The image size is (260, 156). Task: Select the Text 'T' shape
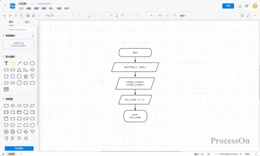pos(6,63)
